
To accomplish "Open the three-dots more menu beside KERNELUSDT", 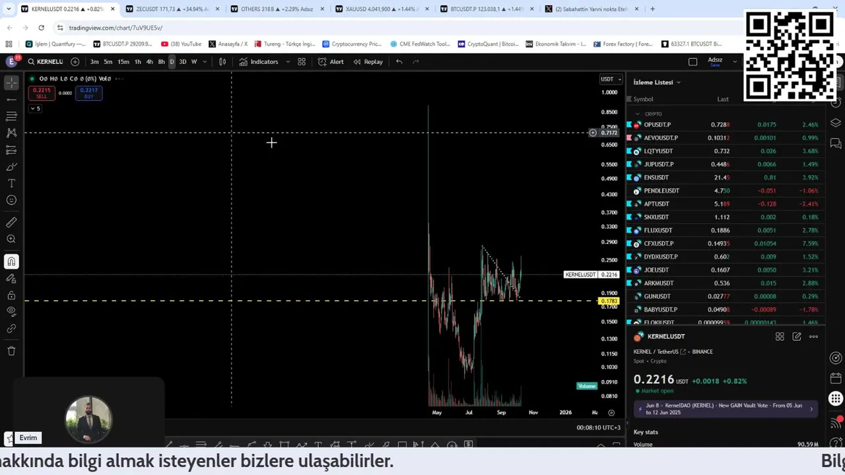I will (x=813, y=336).
